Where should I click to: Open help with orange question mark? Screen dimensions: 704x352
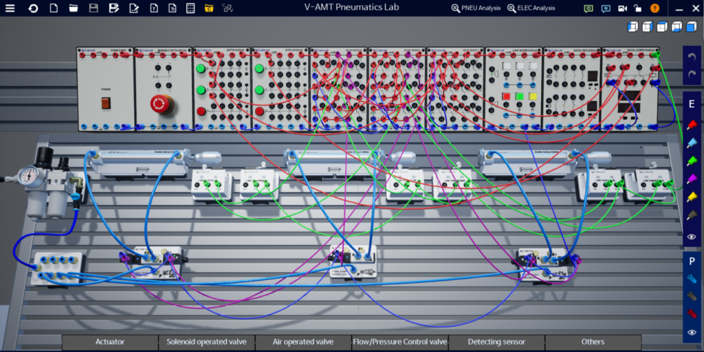click(654, 8)
